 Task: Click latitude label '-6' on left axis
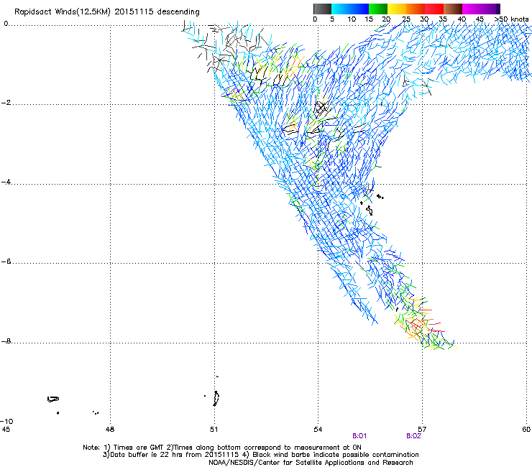click(x=6, y=261)
